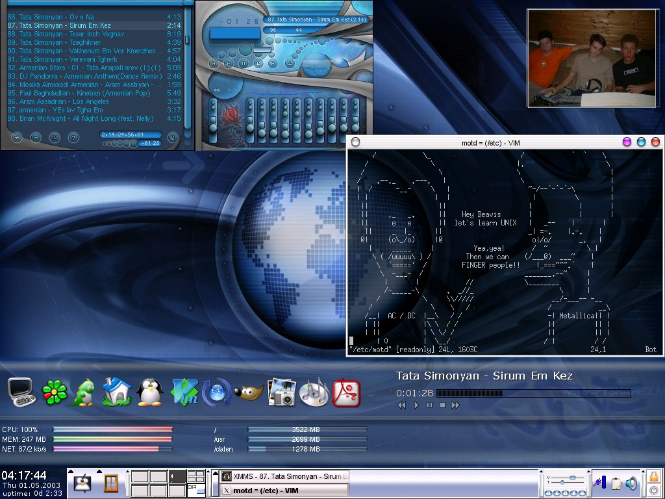Click the XMMS play button

(228, 63)
